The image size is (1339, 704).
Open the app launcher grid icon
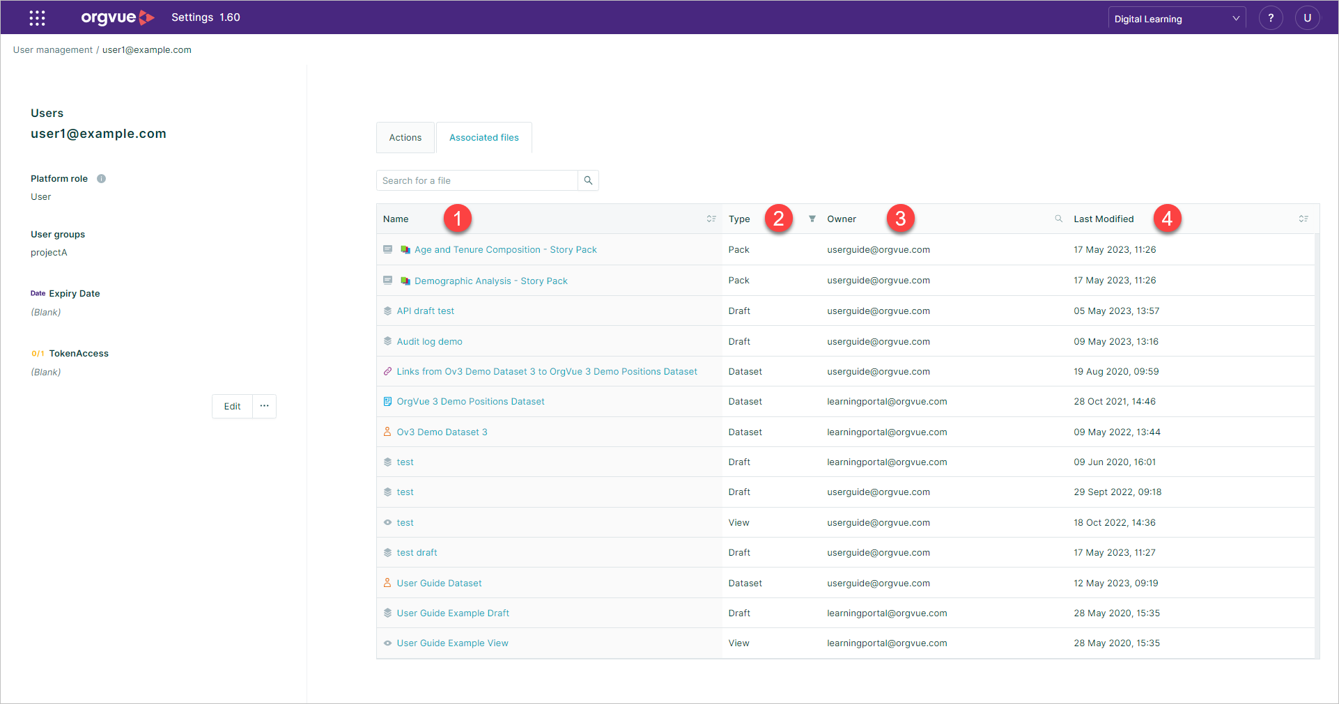tap(38, 18)
